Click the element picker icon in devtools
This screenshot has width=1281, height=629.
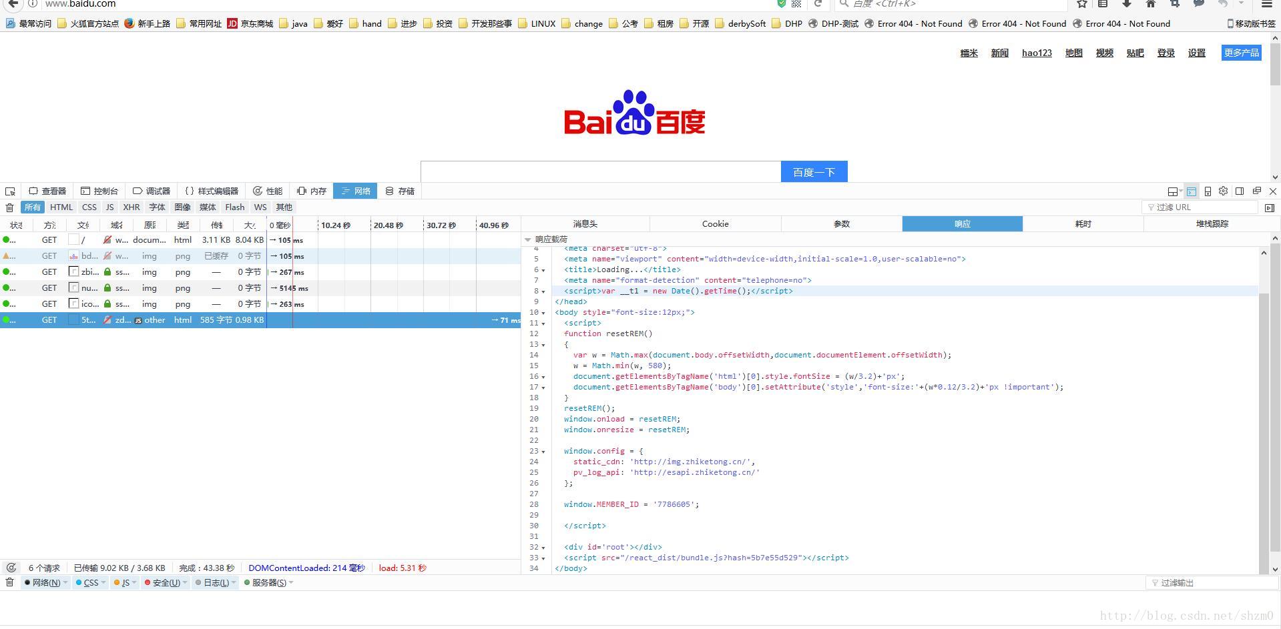[x=10, y=191]
